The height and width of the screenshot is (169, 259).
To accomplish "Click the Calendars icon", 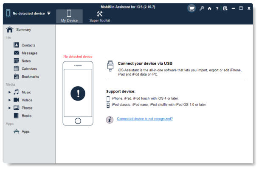I will (16, 68).
